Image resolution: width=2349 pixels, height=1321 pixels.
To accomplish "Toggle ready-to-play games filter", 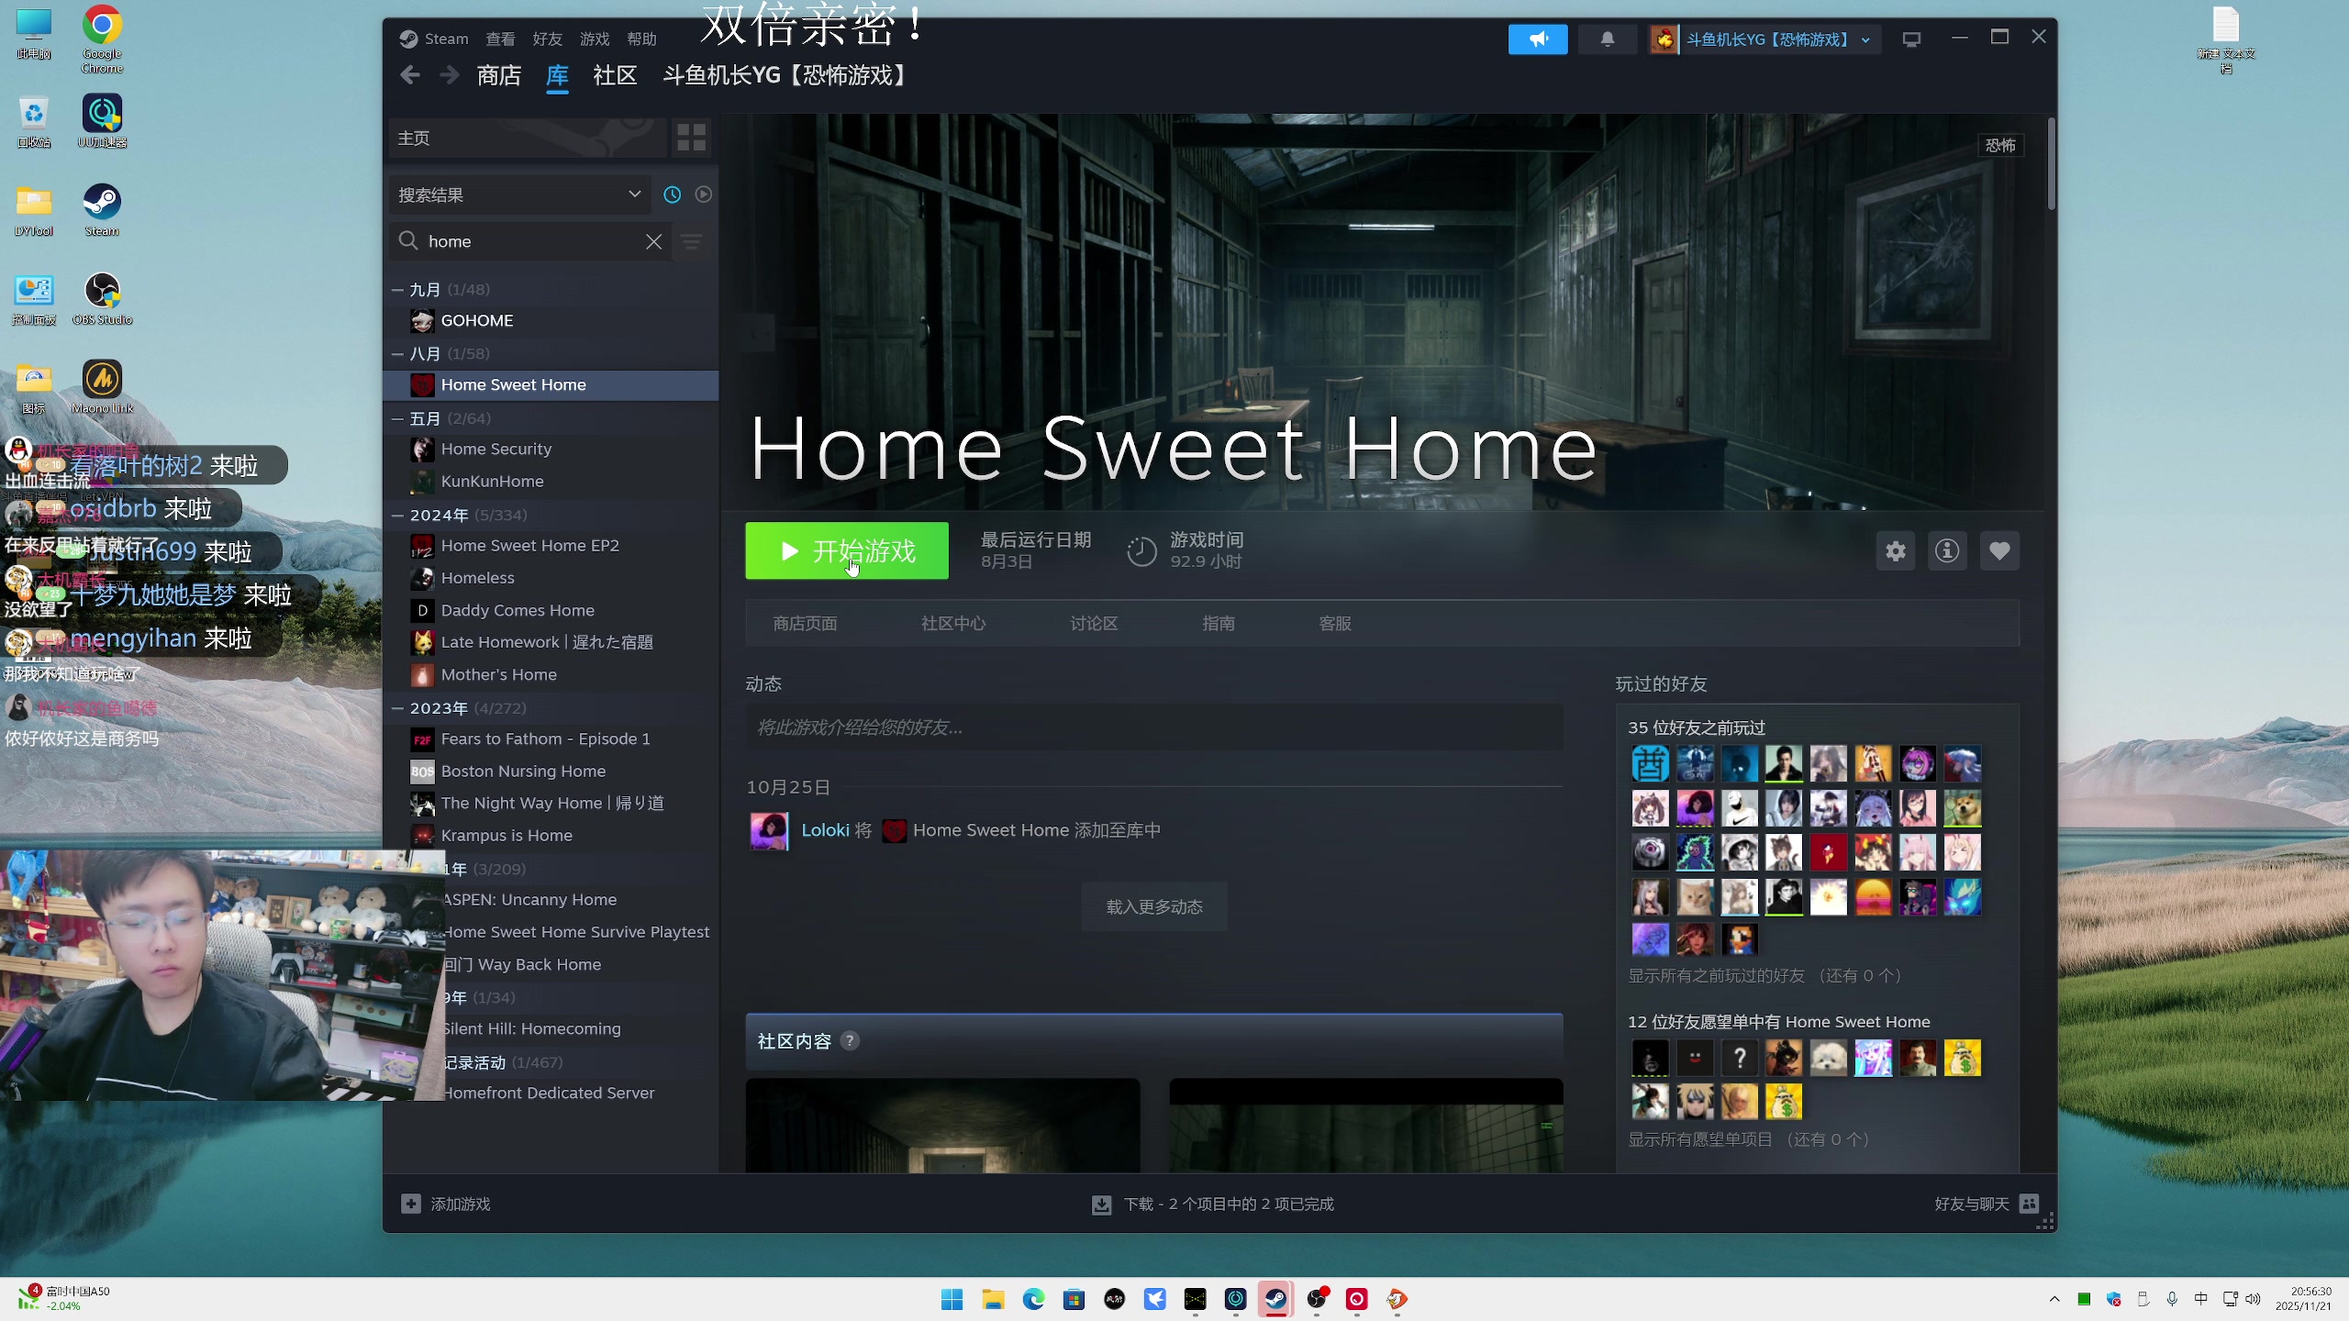I will pyautogui.click(x=704, y=194).
